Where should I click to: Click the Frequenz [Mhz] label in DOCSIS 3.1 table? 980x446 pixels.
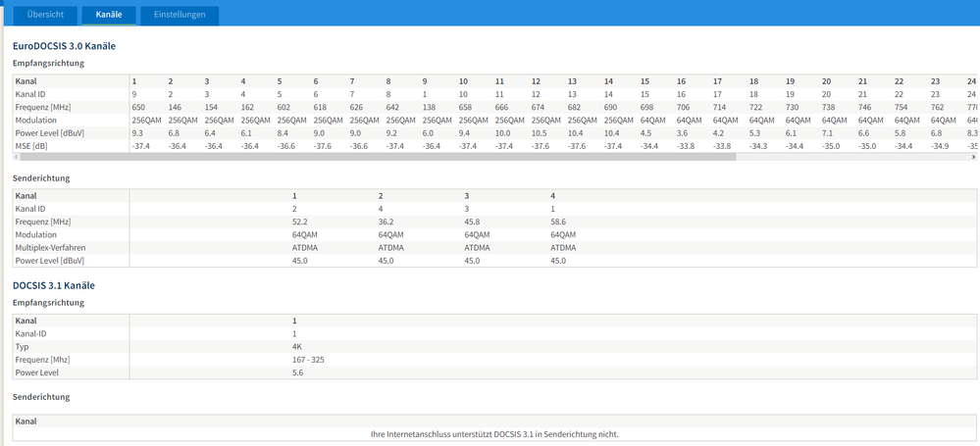tap(42, 360)
